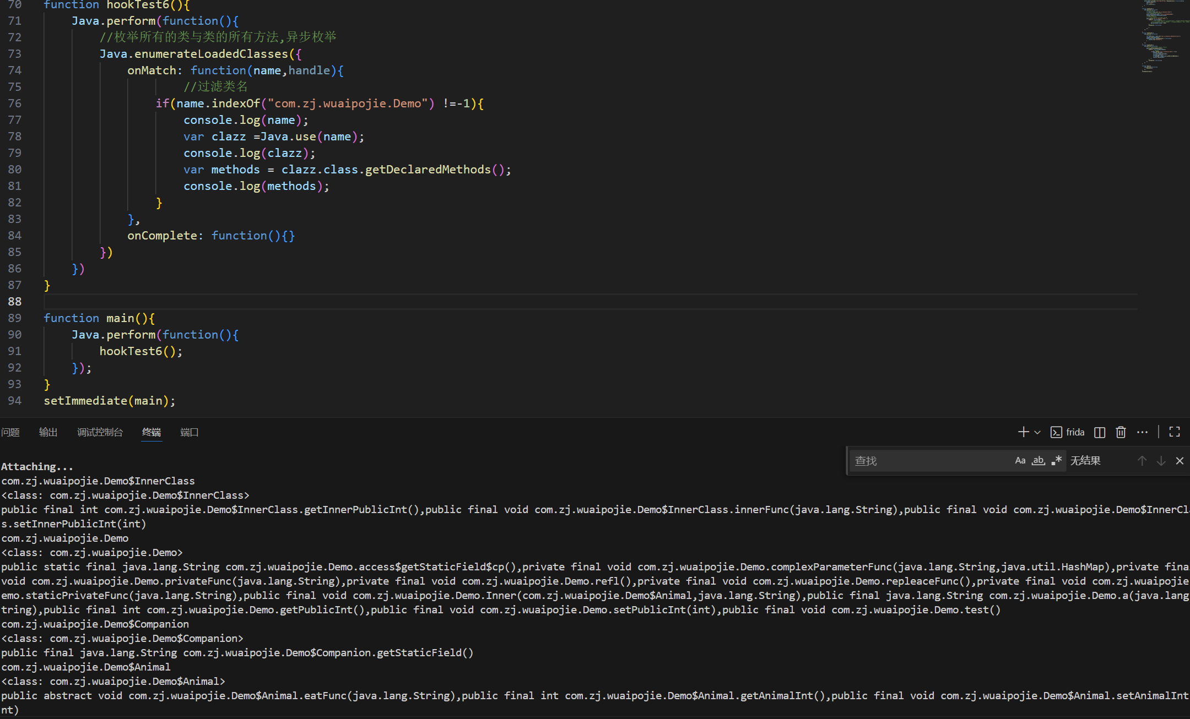Kill terminal with the trash icon

[1121, 432]
